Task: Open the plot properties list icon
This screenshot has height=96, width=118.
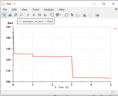Action: tap(52, 15)
